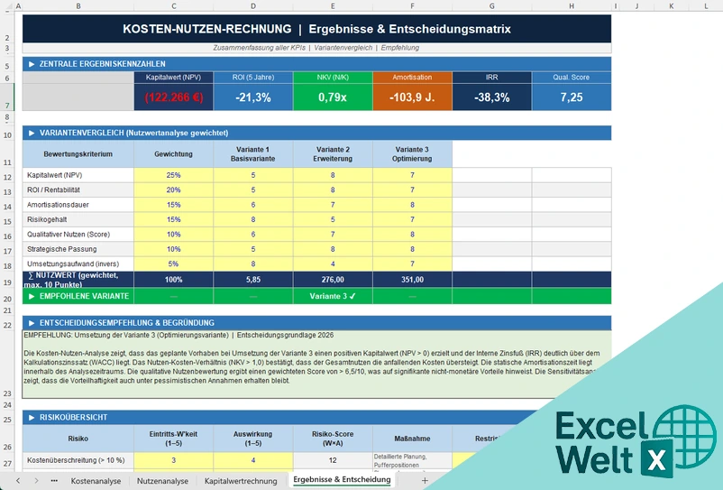
Task: Open the Kapitalwertrechnung sheet tab
Action: [x=241, y=481]
